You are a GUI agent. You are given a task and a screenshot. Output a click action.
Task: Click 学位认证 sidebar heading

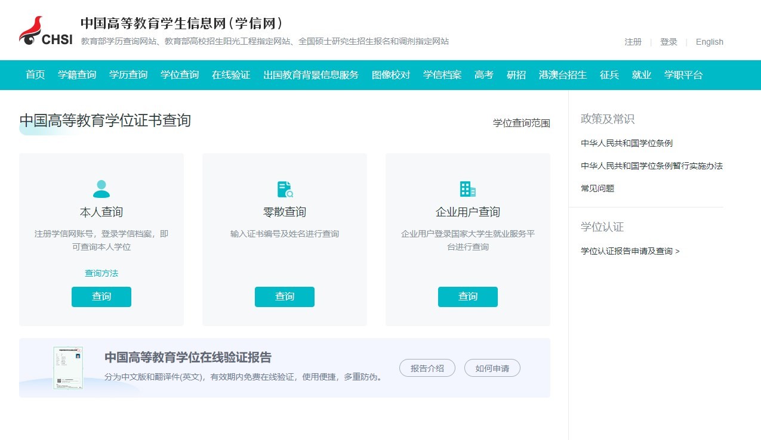click(x=602, y=227)
